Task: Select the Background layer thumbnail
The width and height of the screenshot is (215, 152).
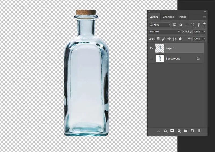Action: [160, 59]
